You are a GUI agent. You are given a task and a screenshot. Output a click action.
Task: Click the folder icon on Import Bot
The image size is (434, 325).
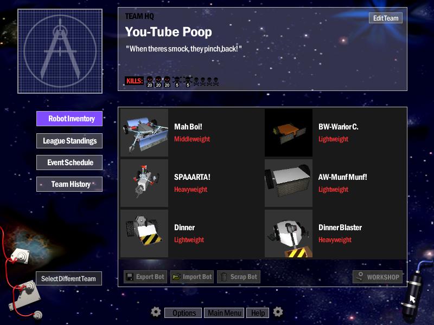(177, 277)
